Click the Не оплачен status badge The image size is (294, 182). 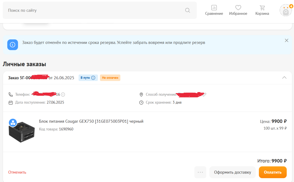[110, 78]
